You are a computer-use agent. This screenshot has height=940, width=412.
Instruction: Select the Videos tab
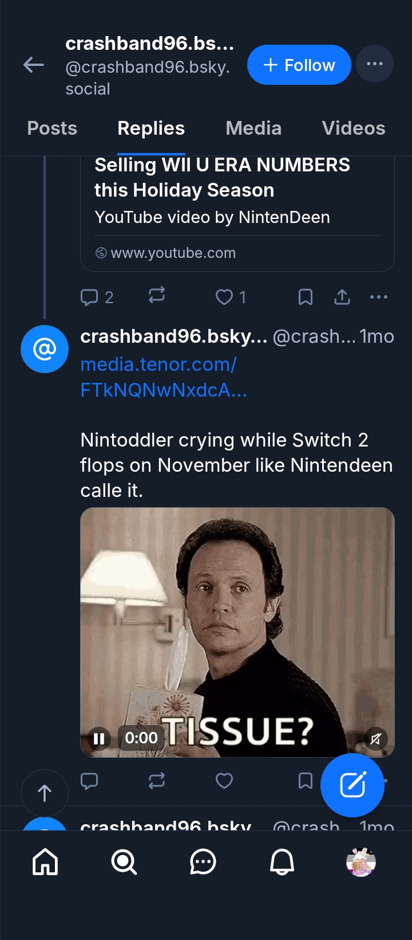[x=353, y=128]
